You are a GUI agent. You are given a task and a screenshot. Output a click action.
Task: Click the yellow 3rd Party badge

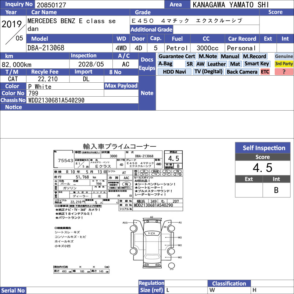click(x=284, y=64)
